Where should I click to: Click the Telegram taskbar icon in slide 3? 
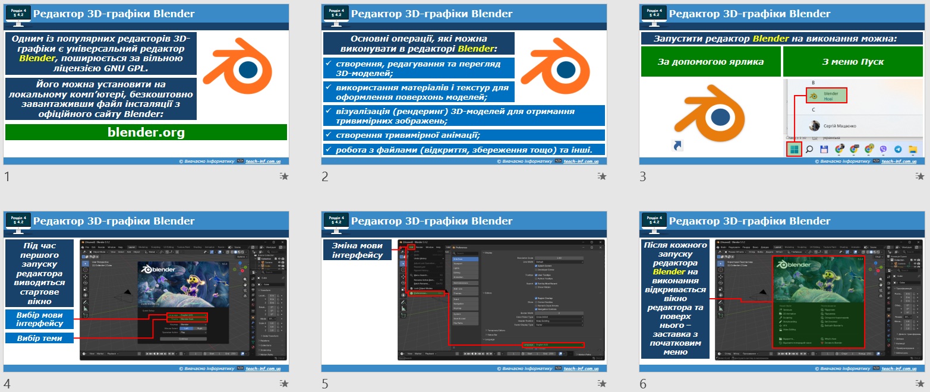tap(897, 149)
